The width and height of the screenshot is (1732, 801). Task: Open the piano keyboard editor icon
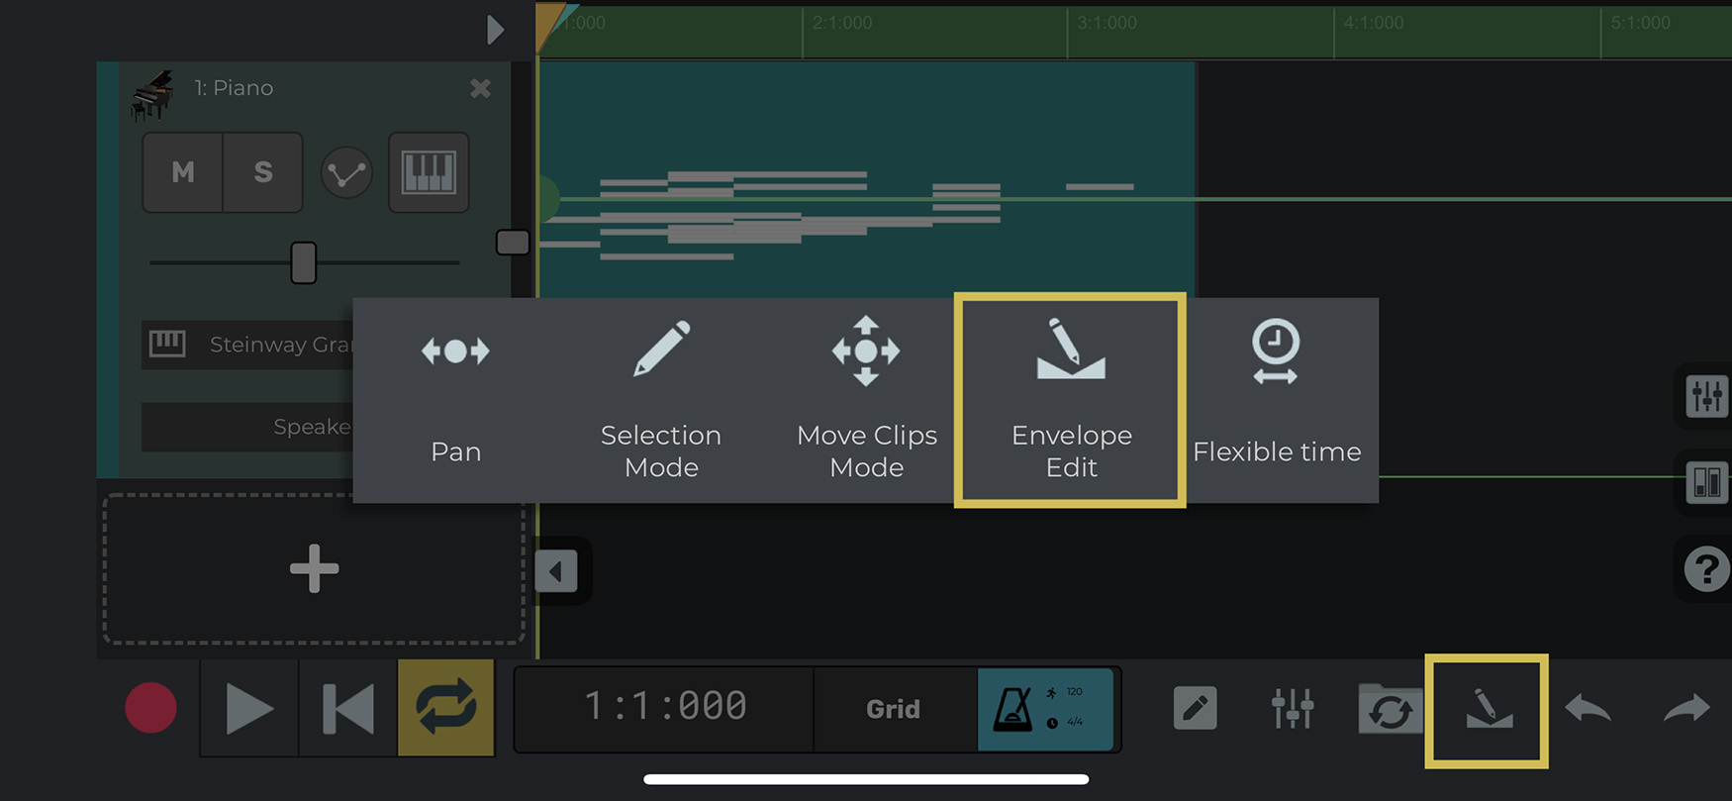tap(429, 172)
